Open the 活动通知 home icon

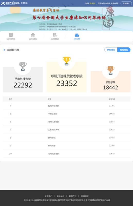click(x=33, y=35)
